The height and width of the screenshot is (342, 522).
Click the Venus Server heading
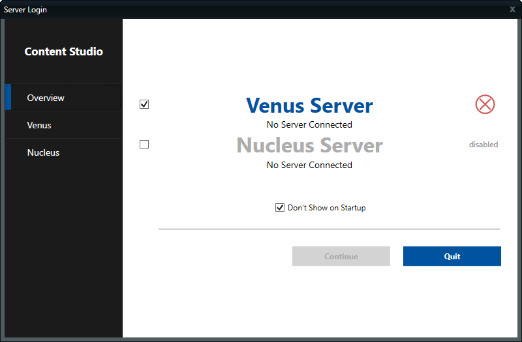(x=309, y=106)
